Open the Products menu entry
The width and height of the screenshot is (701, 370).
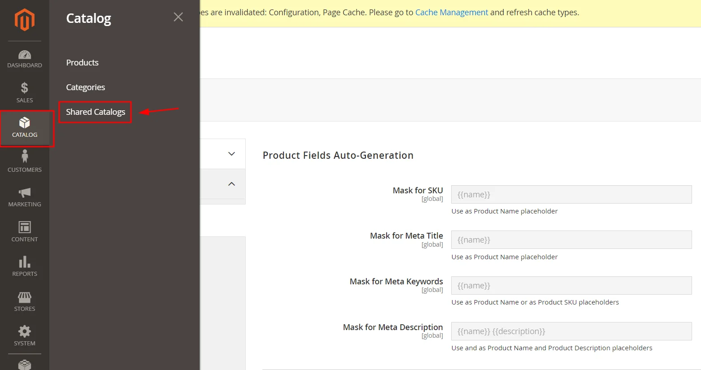click(82, 62)
